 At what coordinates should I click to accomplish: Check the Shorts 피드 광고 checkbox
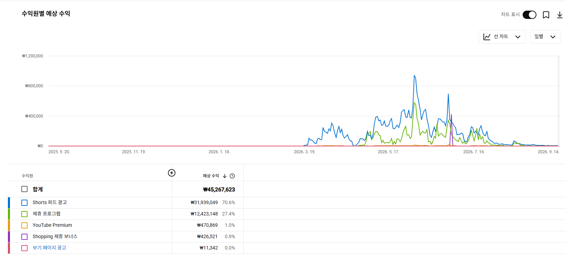coord(24,203)
